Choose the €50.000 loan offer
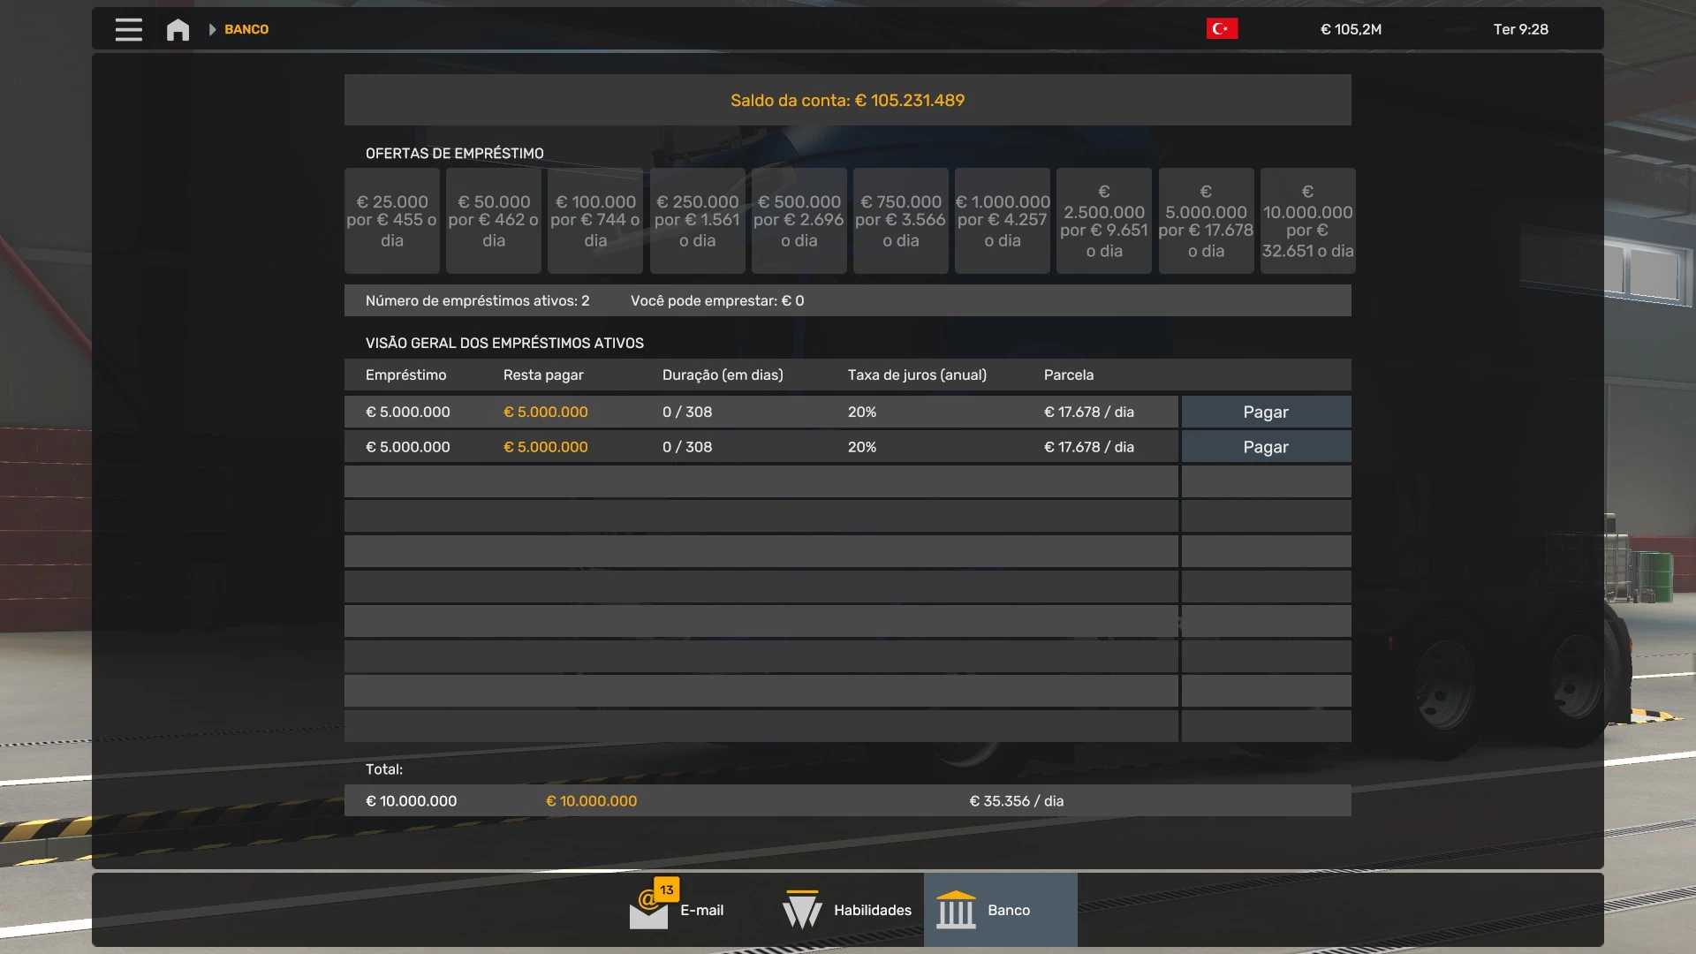Image resolution: width=1696 pixels, height=954 pixels. click(x=493, y=221)
